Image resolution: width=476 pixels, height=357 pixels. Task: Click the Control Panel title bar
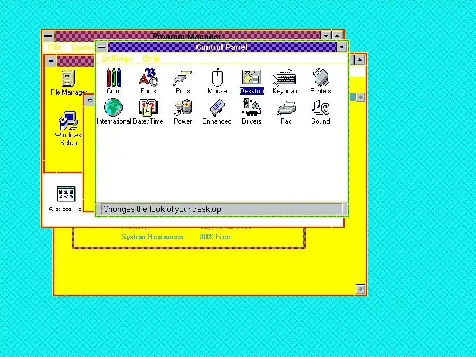pyautogui.click(x=221, y=47)
